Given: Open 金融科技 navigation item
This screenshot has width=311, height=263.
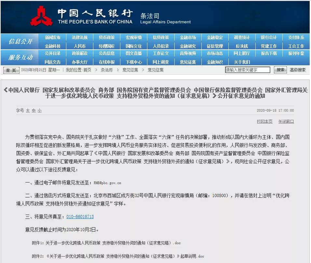Looking at the screenshot, I should [53, 46].
